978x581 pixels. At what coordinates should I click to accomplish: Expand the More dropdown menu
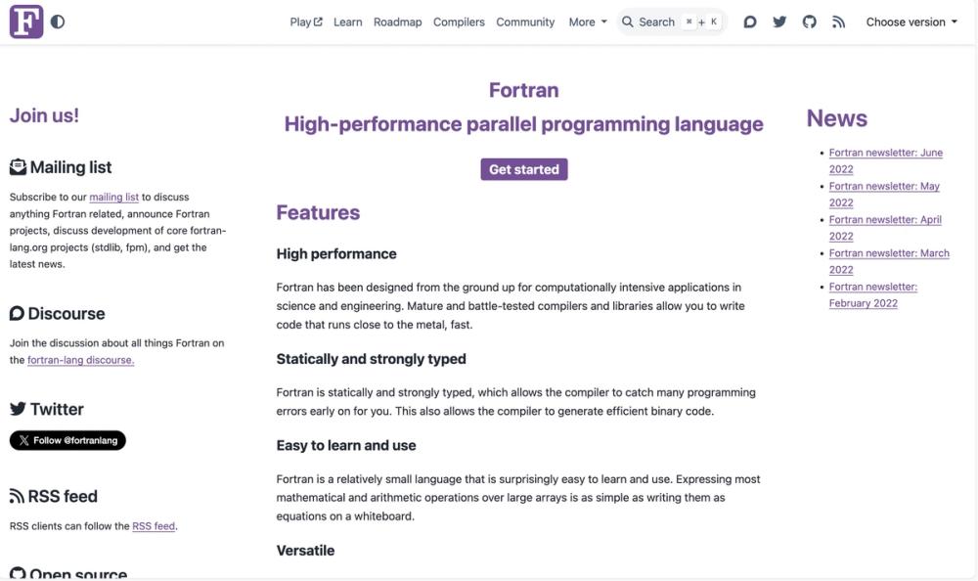588,22
